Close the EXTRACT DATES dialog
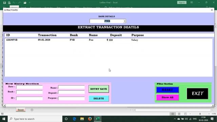This screenshot has height=122, width=217. [212, 10]
